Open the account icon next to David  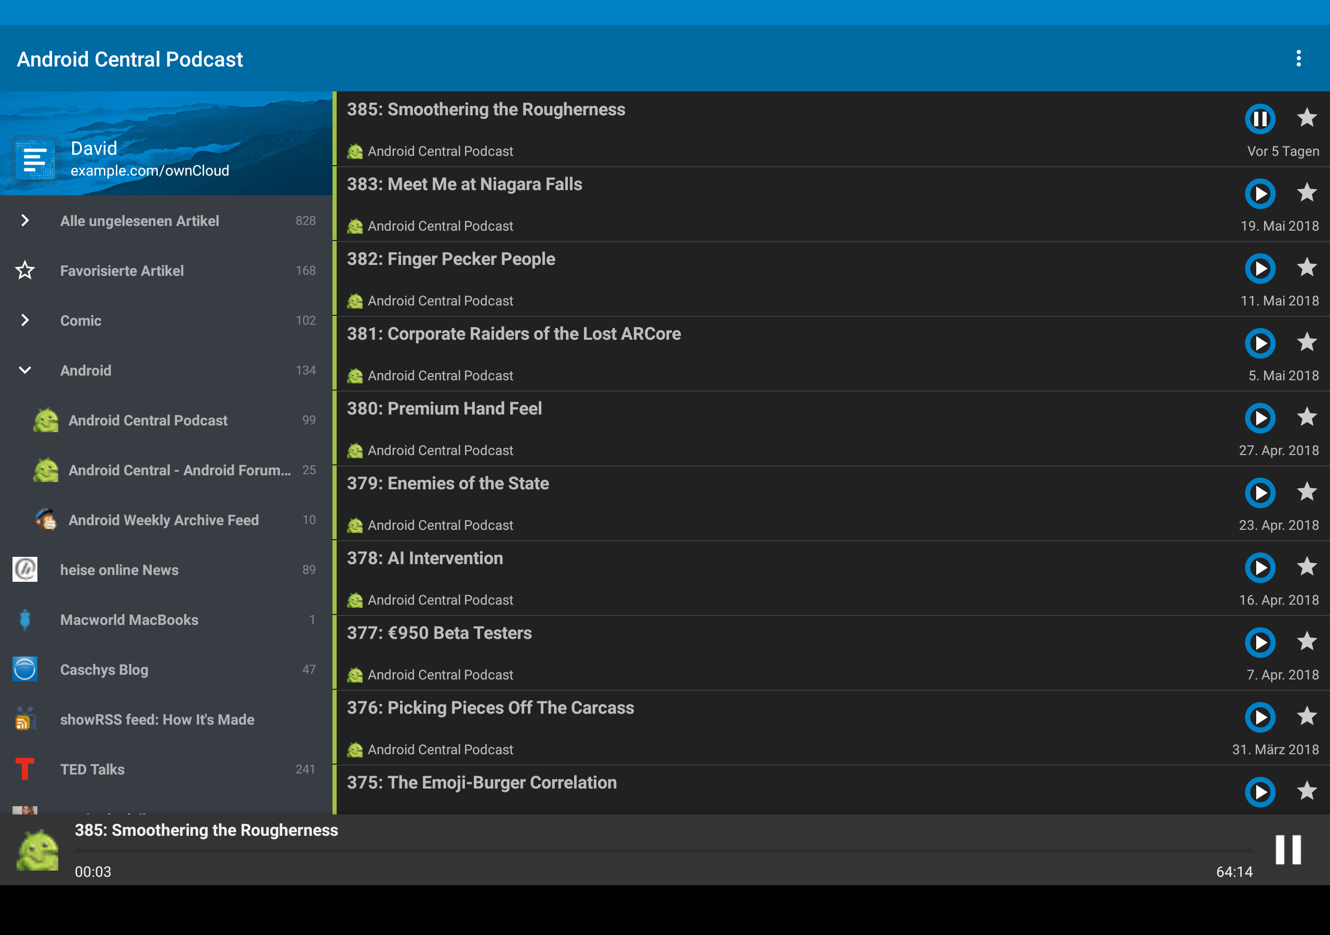click(x=35, y=159)
